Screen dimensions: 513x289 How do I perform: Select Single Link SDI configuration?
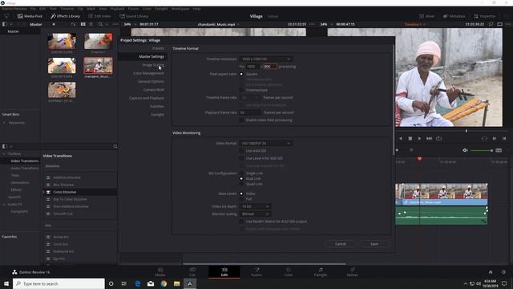tap(241, 173)
